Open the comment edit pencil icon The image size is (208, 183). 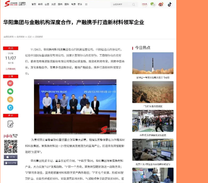pos(10,124)
